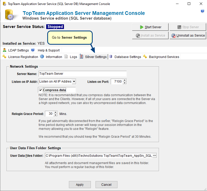207x191 pixels.
Task: Click the Help & Support question mark icon
Action: (33, 50)
